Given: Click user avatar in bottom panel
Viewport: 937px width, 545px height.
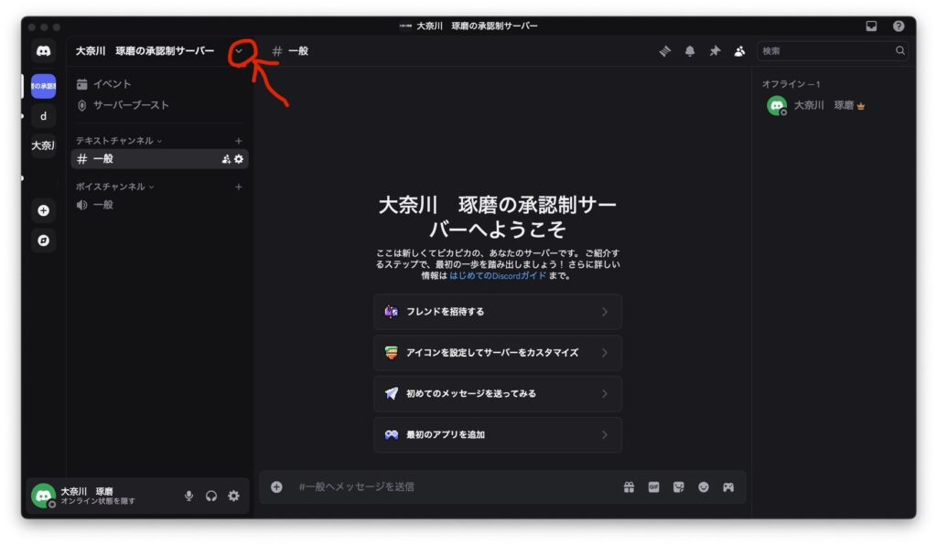Looking at the screenshot, I should point(43,496).
